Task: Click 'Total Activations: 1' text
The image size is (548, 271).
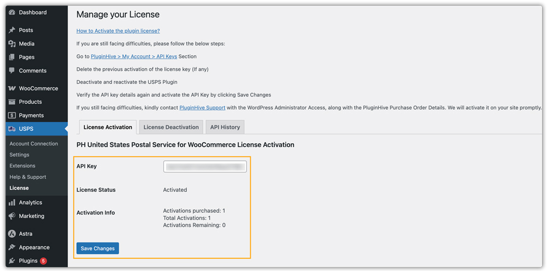Action: pyautogui.click(x=187, y=218)
